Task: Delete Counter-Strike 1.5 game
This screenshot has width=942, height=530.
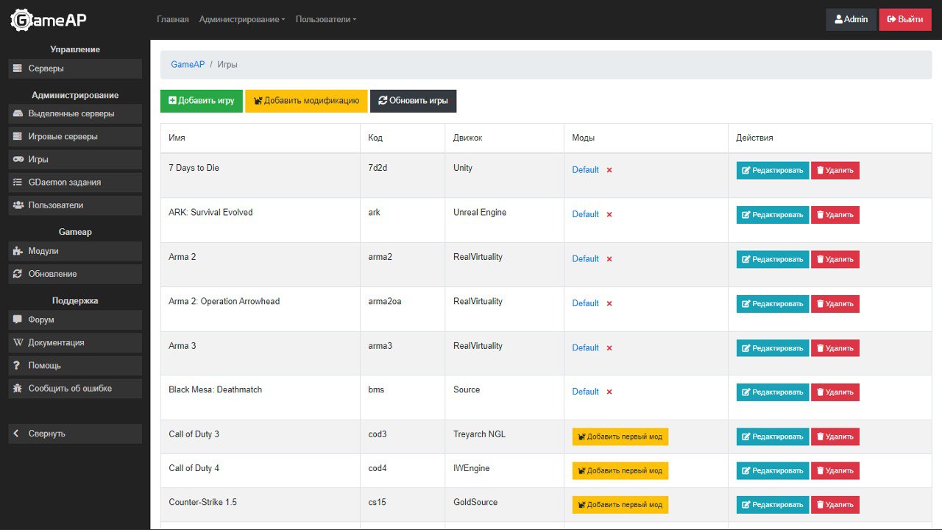Action: point(835,504)
